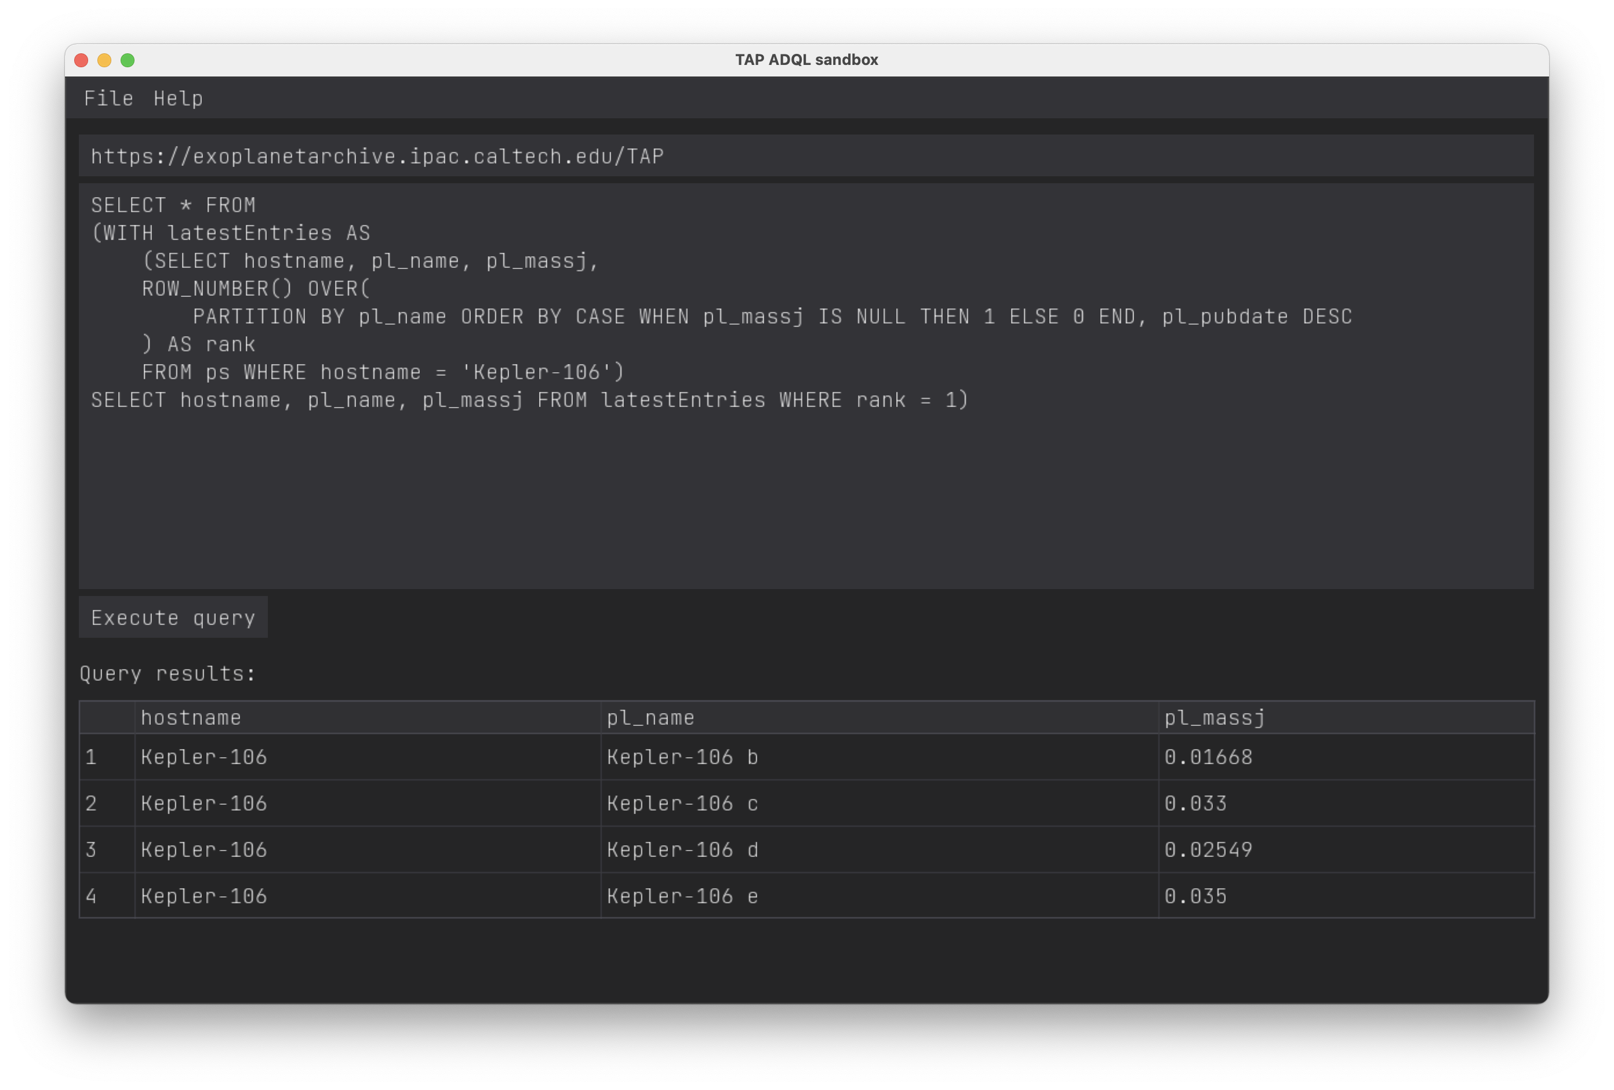The image size is (1614, 1090).
Task: Click row number 1 in results table
Action: coord(92,757)
